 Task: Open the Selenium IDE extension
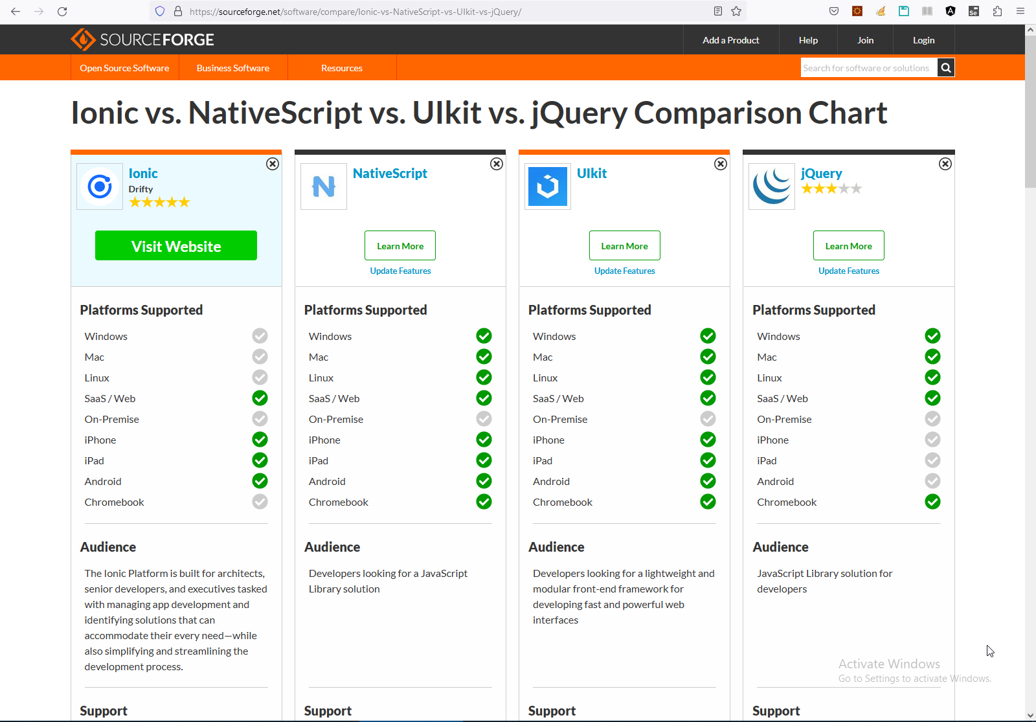point(974,11)
